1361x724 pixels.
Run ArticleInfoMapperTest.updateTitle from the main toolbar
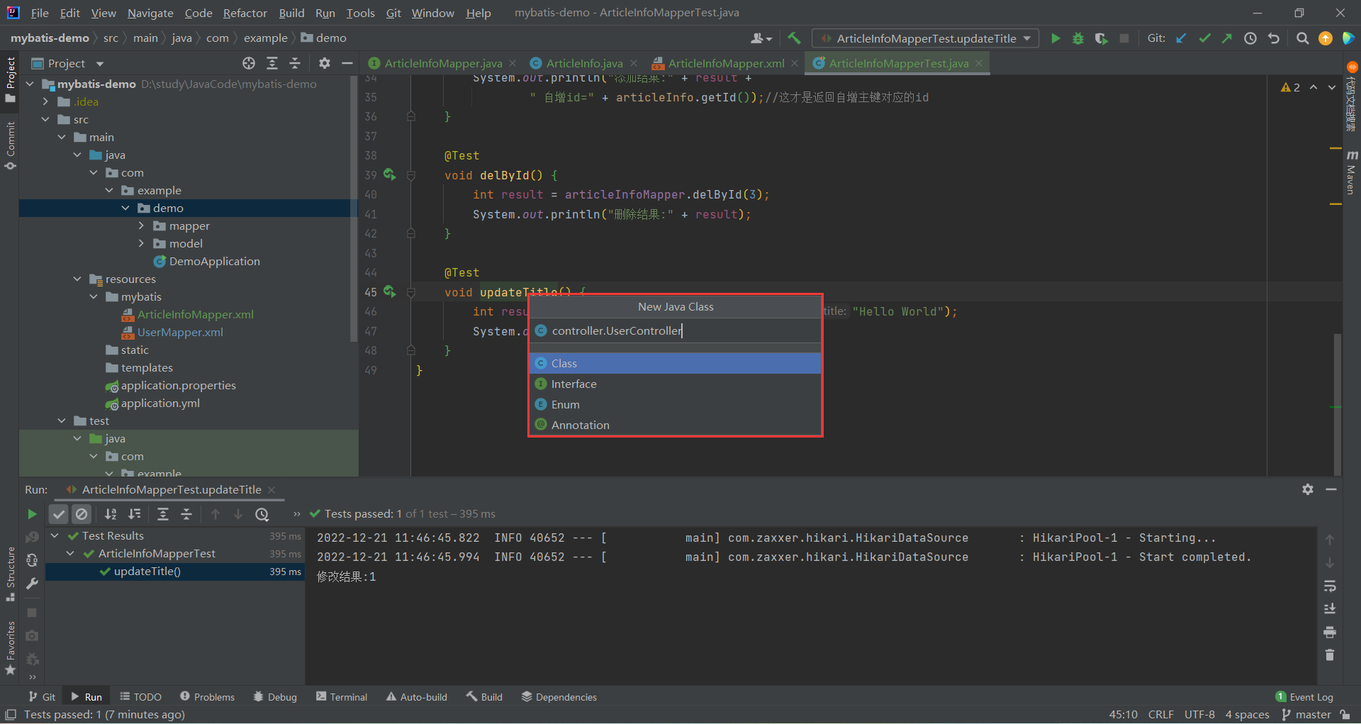point(1055,38)
